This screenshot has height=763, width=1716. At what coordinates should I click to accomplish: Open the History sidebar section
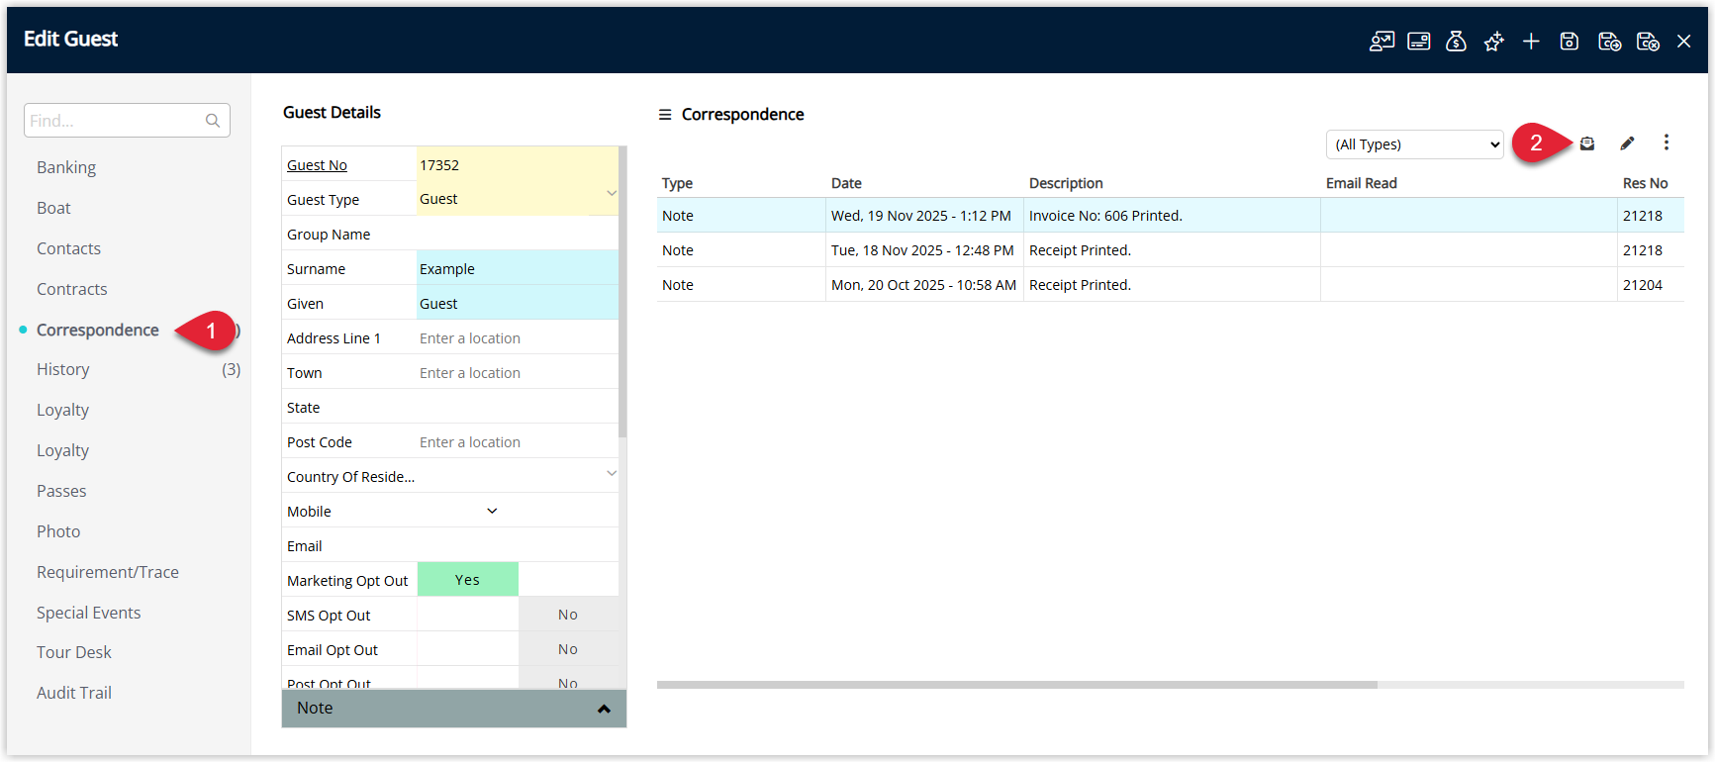62,369
